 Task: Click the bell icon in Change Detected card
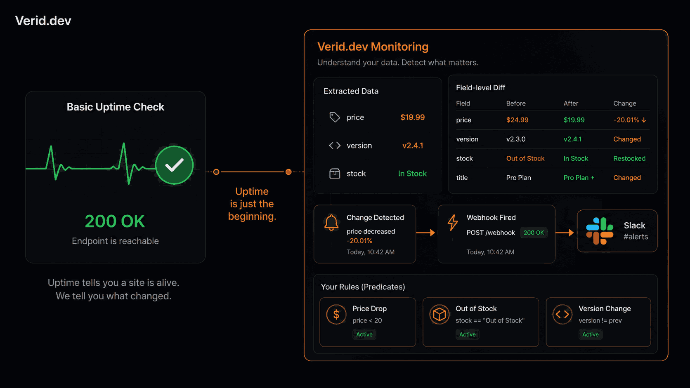tap(331, 223)
